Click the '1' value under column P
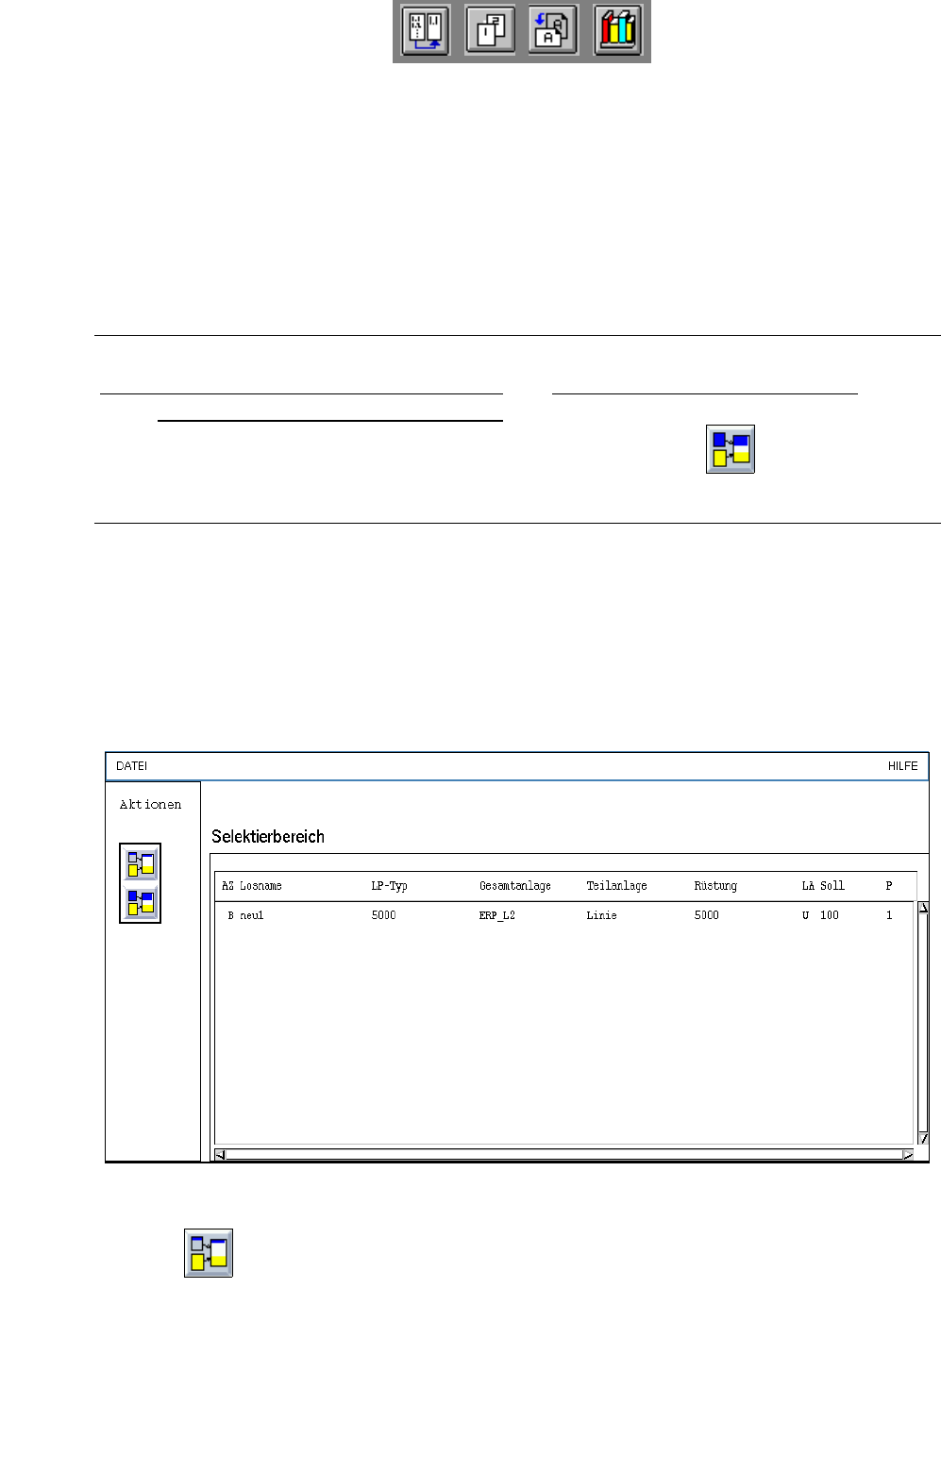 [889, 915]
